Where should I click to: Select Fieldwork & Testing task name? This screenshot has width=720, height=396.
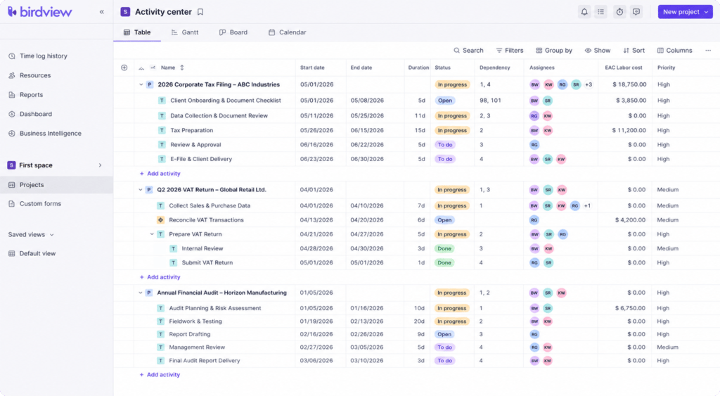tap(195, 321)
